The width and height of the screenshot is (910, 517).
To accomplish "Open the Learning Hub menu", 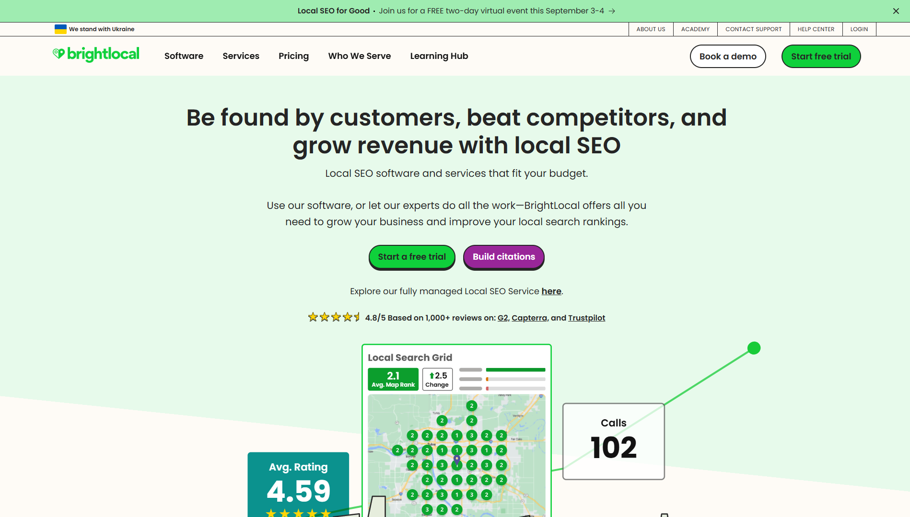I will point(439,56).
